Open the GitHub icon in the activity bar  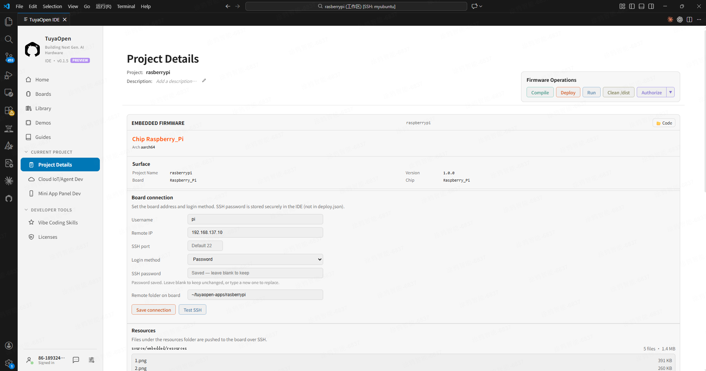[x=9, y=199]
